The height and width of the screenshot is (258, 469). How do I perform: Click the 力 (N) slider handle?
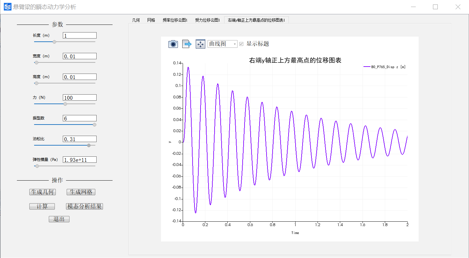click(x=65, y=104)
